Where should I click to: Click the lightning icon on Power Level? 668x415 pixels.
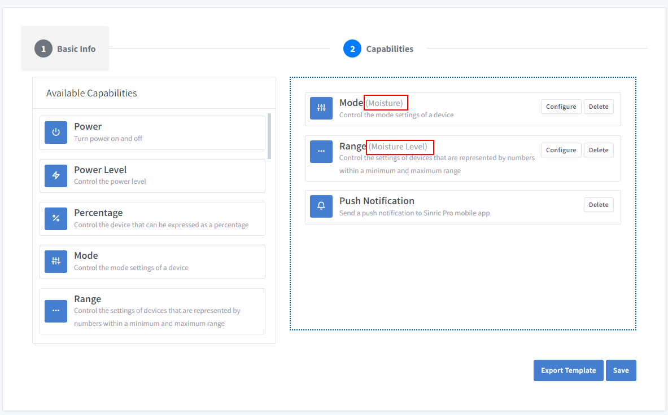[x=56, y=175]
